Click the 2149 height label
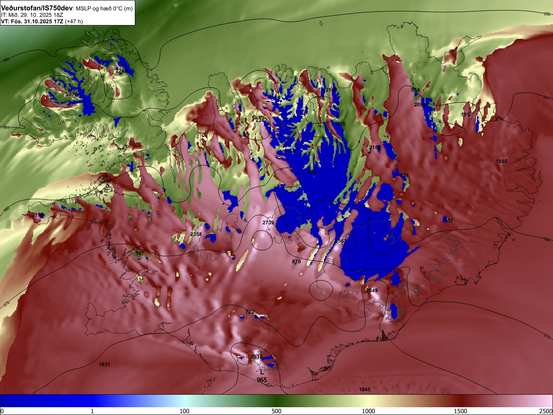The width and height of the screenshot is (553, 415). (331, 90)
